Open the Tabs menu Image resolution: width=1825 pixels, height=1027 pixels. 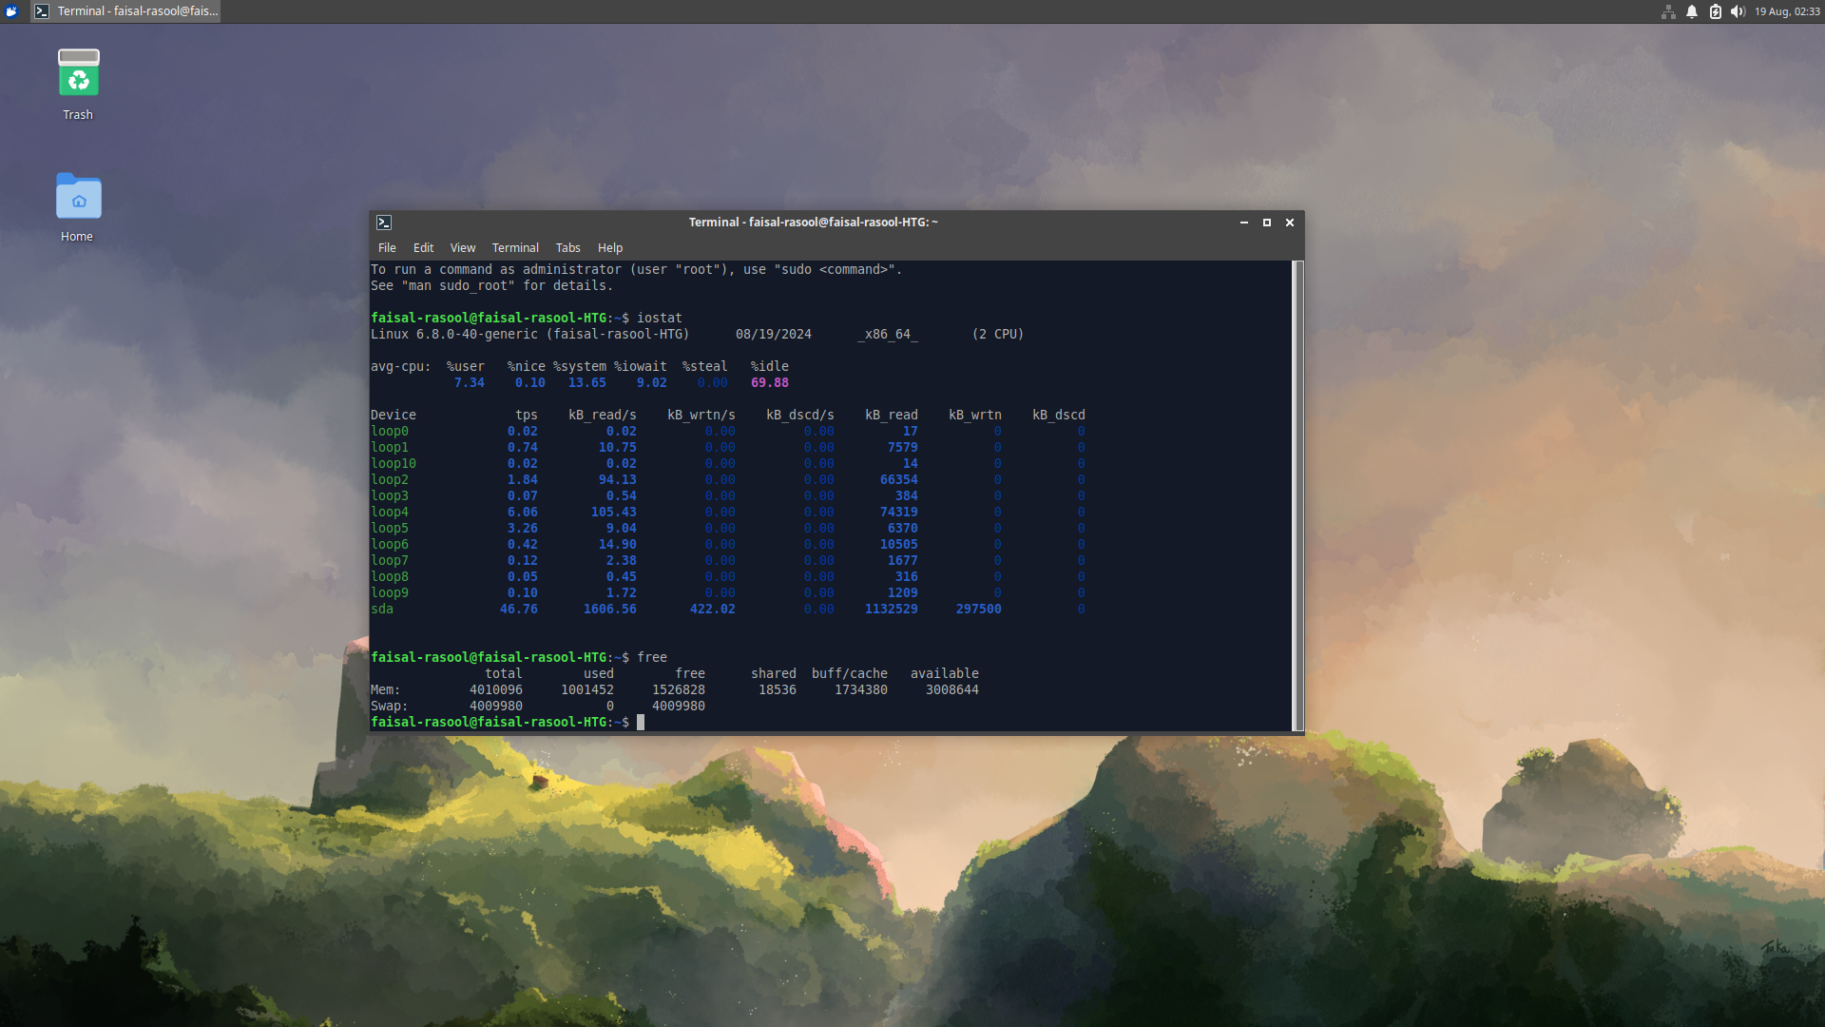pos(567,247)
